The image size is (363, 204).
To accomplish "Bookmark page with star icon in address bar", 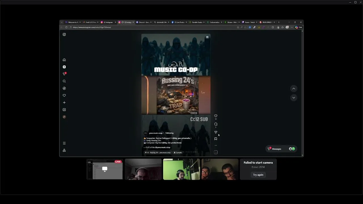I will (245, 27).
